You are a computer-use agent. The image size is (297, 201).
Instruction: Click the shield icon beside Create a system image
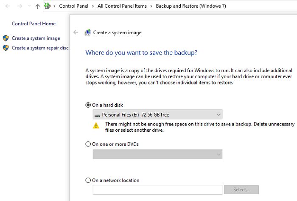(6, 38)
